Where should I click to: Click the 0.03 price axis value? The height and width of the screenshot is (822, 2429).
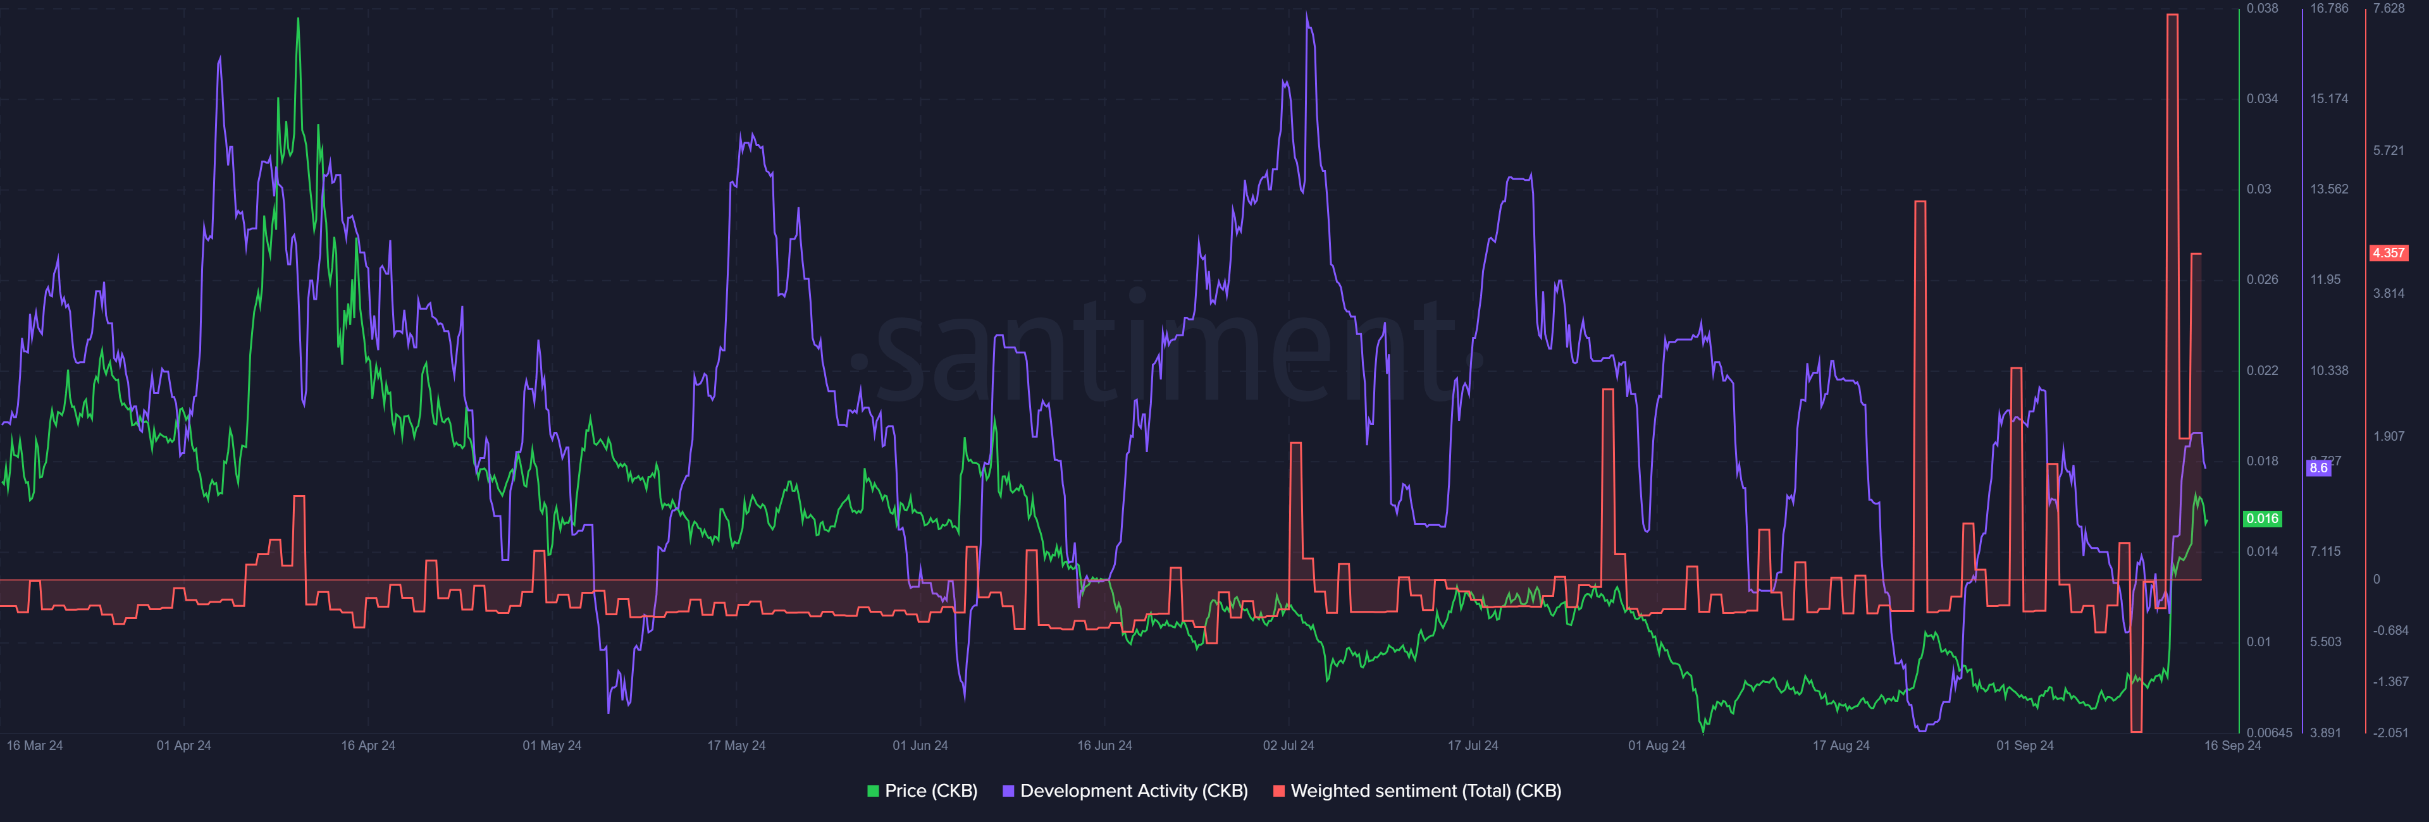(2258, 190)
